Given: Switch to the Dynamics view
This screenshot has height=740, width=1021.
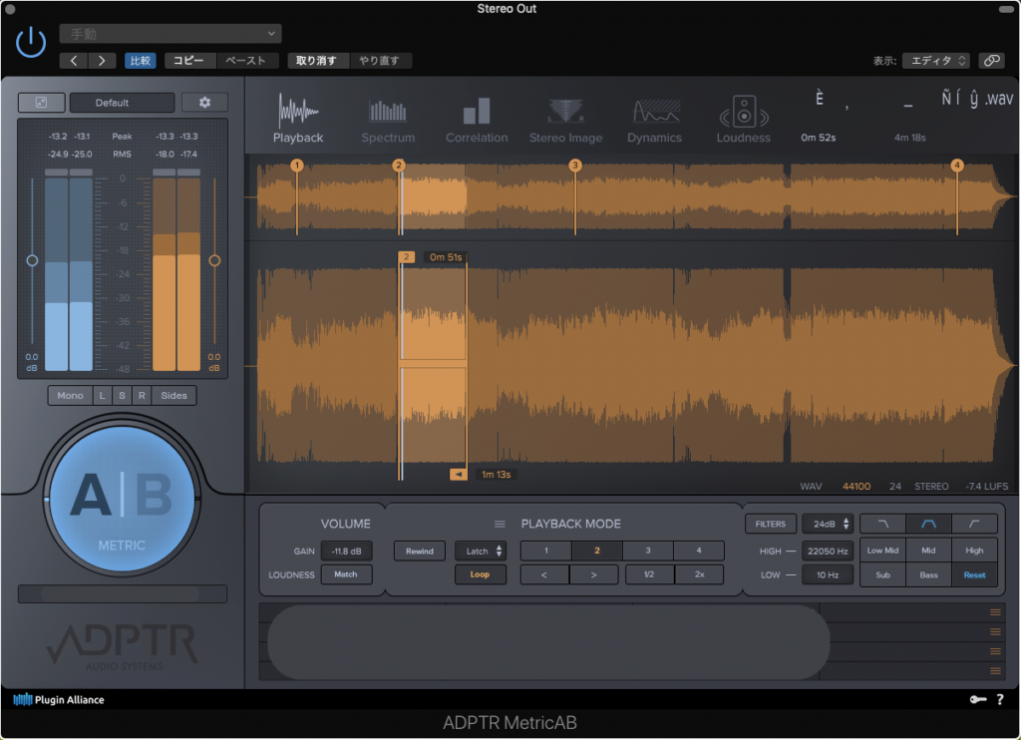Looking at the screenshot, I should 654,121.
